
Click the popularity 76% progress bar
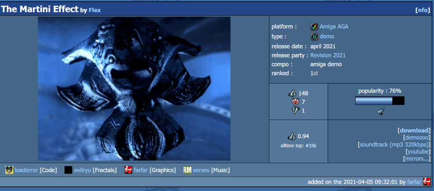[379, 101]
